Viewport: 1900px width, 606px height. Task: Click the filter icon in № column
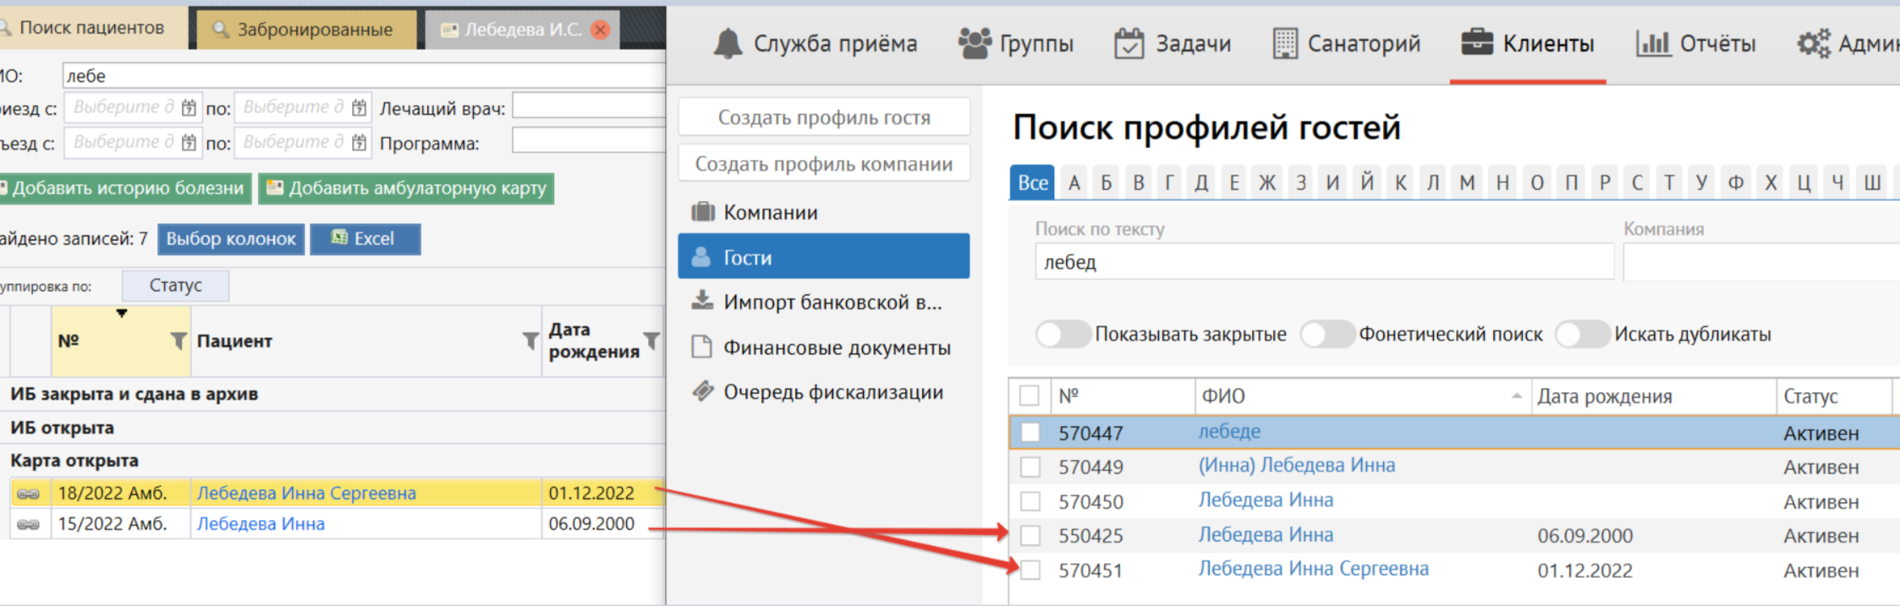click(x=178, y=341)
